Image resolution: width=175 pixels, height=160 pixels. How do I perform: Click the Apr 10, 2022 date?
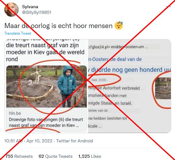(x=39, y=141)
